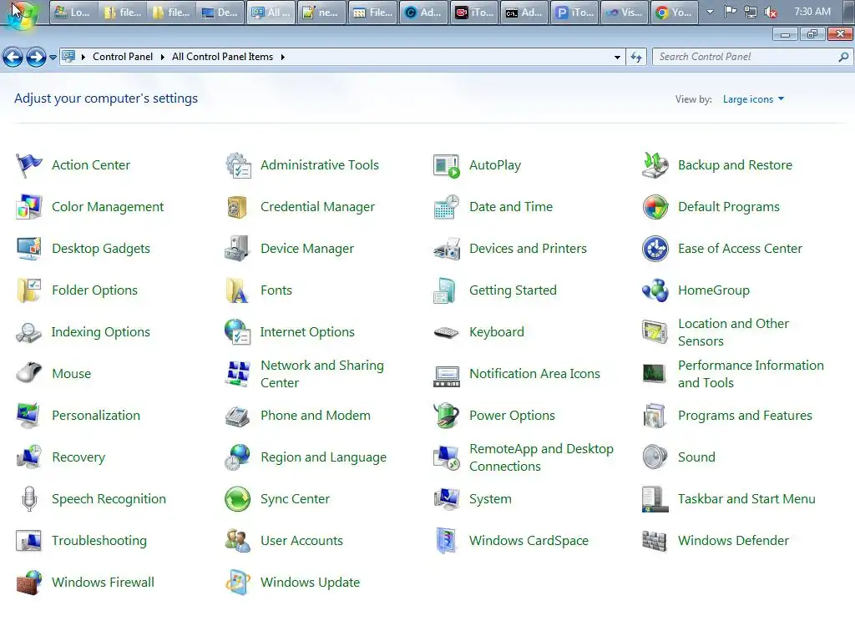855x641 pixels.
Task: Open the Sound speaker icon
Action: 655,457
